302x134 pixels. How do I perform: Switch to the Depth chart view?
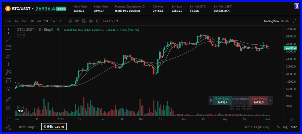[x=285, y=21]
